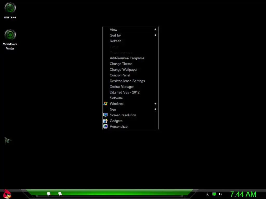
Task: Click the Gadgets icon in menu
Action: 105,121
